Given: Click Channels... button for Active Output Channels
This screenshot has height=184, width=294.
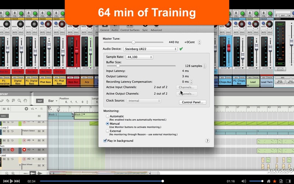Looking at the screenshot, I should click(x=186, y=94).
